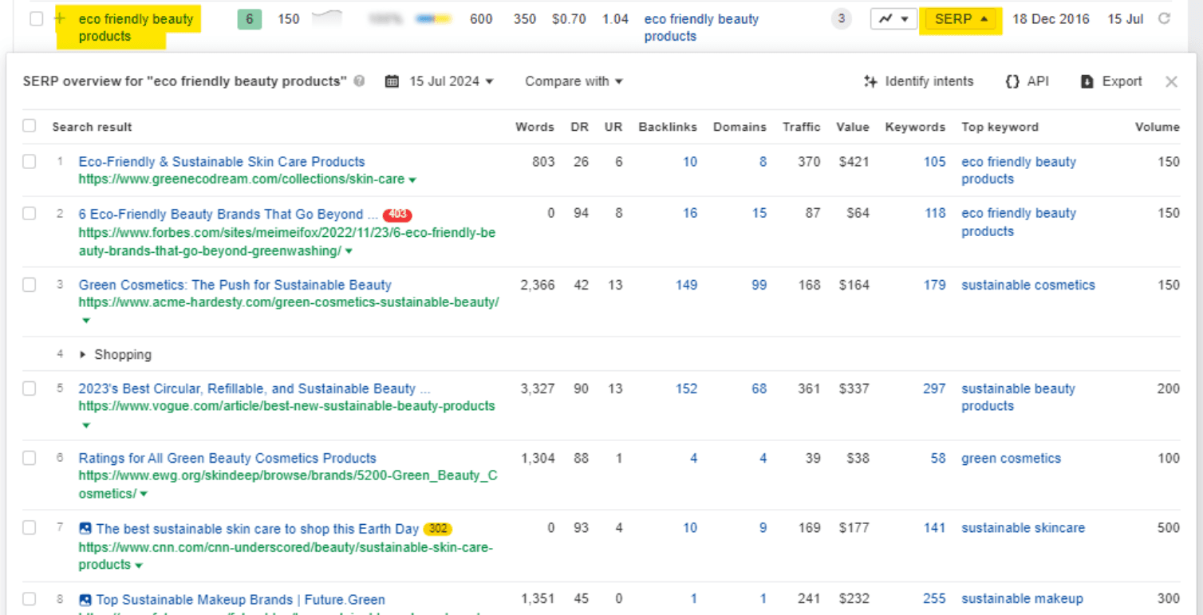Viewport: 1203px width, 615px height.
Task: Select checkbox for Vogue result
Action: tap(30, 388)
